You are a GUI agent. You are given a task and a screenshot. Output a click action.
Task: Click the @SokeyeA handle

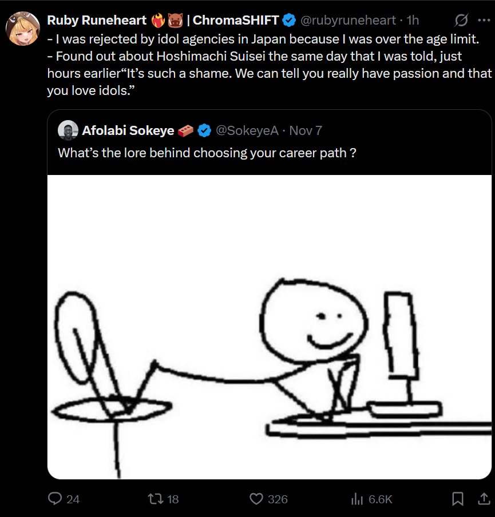[x=247, y=130]
